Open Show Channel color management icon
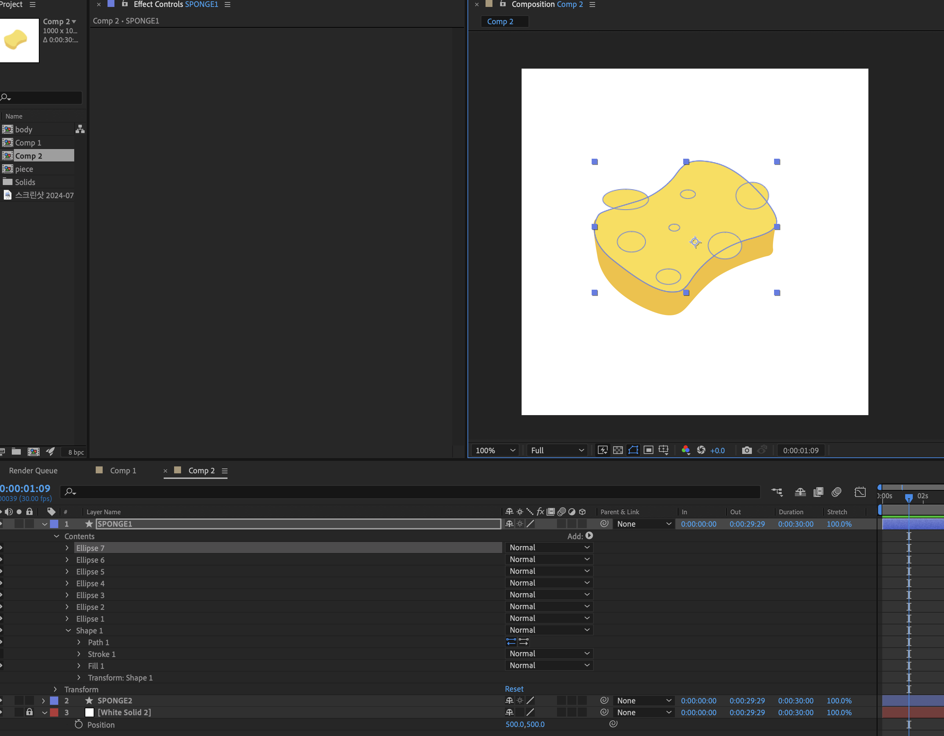Image resolution: width=944 pixels, height=736 pixels. (686, 450)
